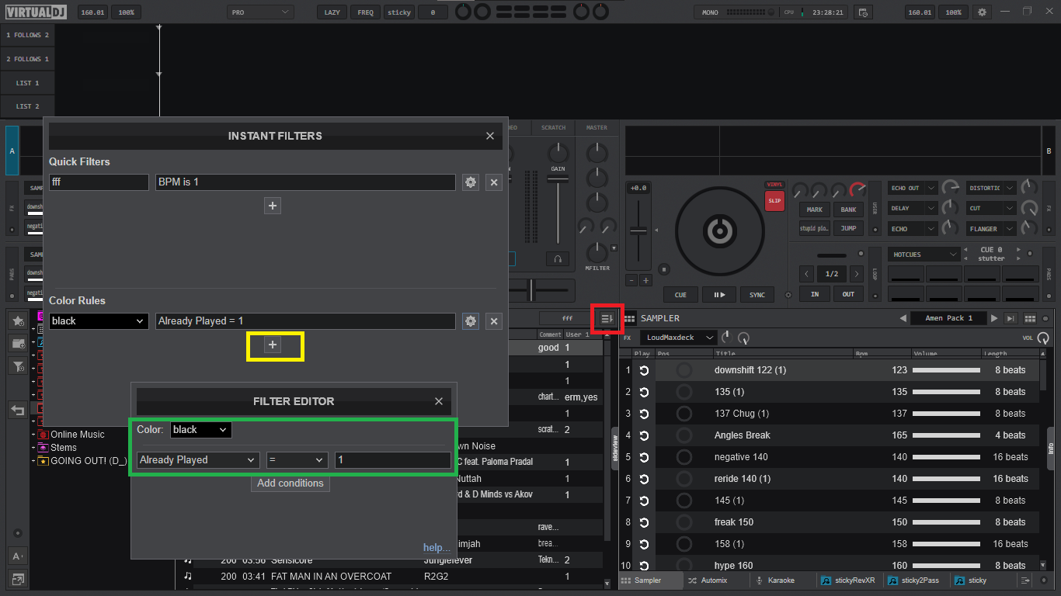Image resolution: width=1061 pixels, height=596 pixels.
Task: Open the help... link in Filter Editor
Action: 437,548
